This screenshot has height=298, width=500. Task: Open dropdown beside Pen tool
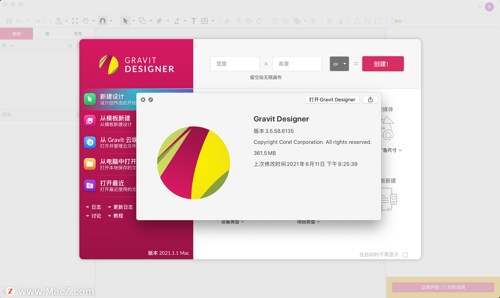(x=168, y=21)
